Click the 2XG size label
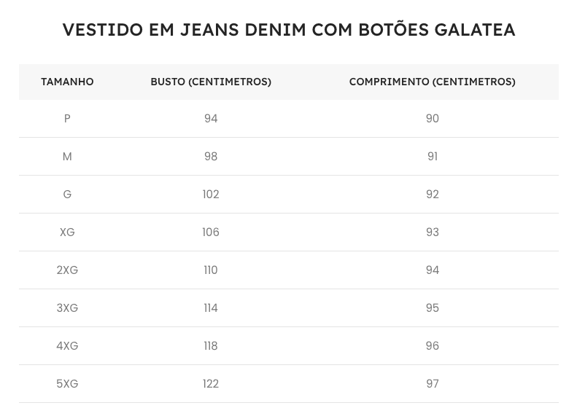The image size is (577, 419). [67, 270]
